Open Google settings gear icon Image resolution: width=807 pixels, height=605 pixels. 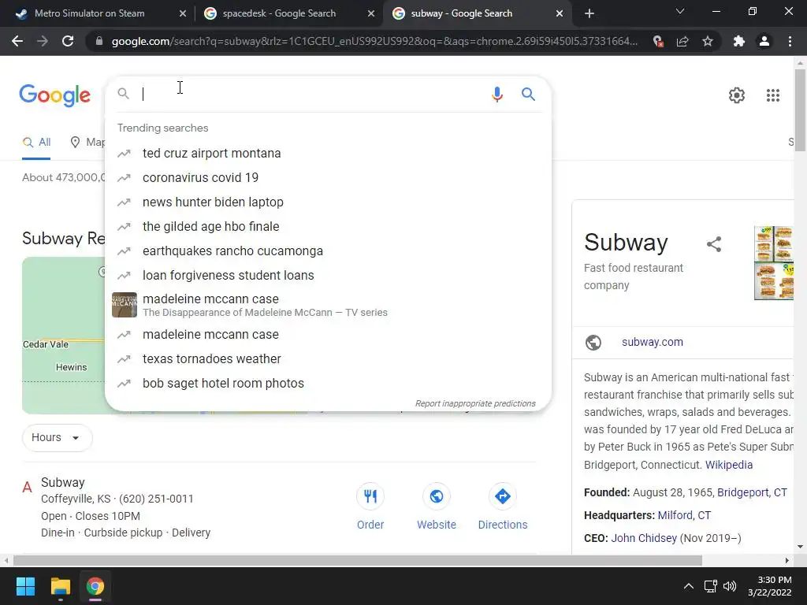coord(737,95)
